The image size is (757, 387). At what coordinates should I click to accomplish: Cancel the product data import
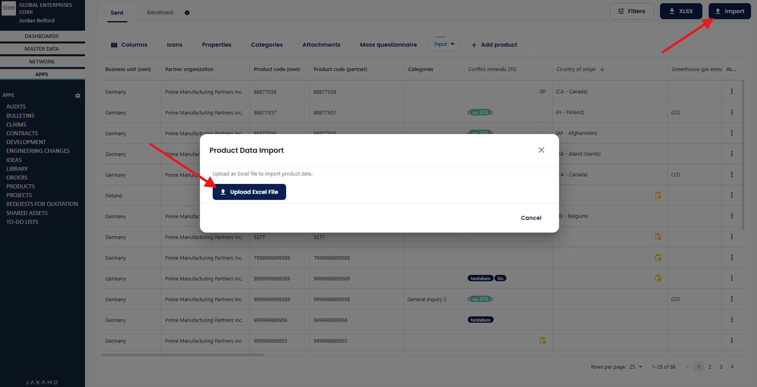click(x=531, y=218)
